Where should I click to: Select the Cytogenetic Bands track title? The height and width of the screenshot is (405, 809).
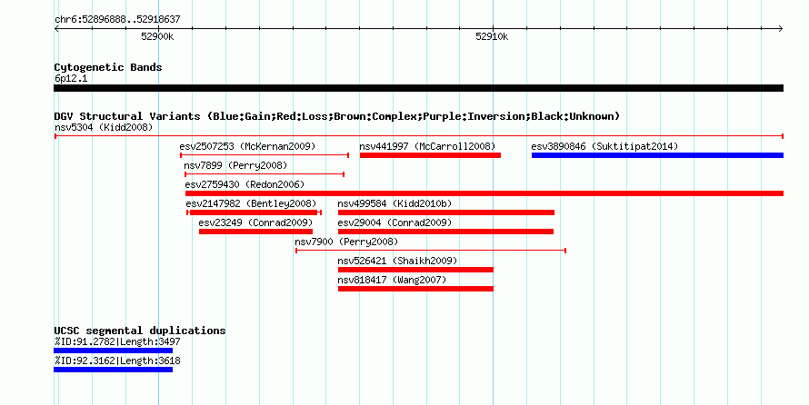108,67
